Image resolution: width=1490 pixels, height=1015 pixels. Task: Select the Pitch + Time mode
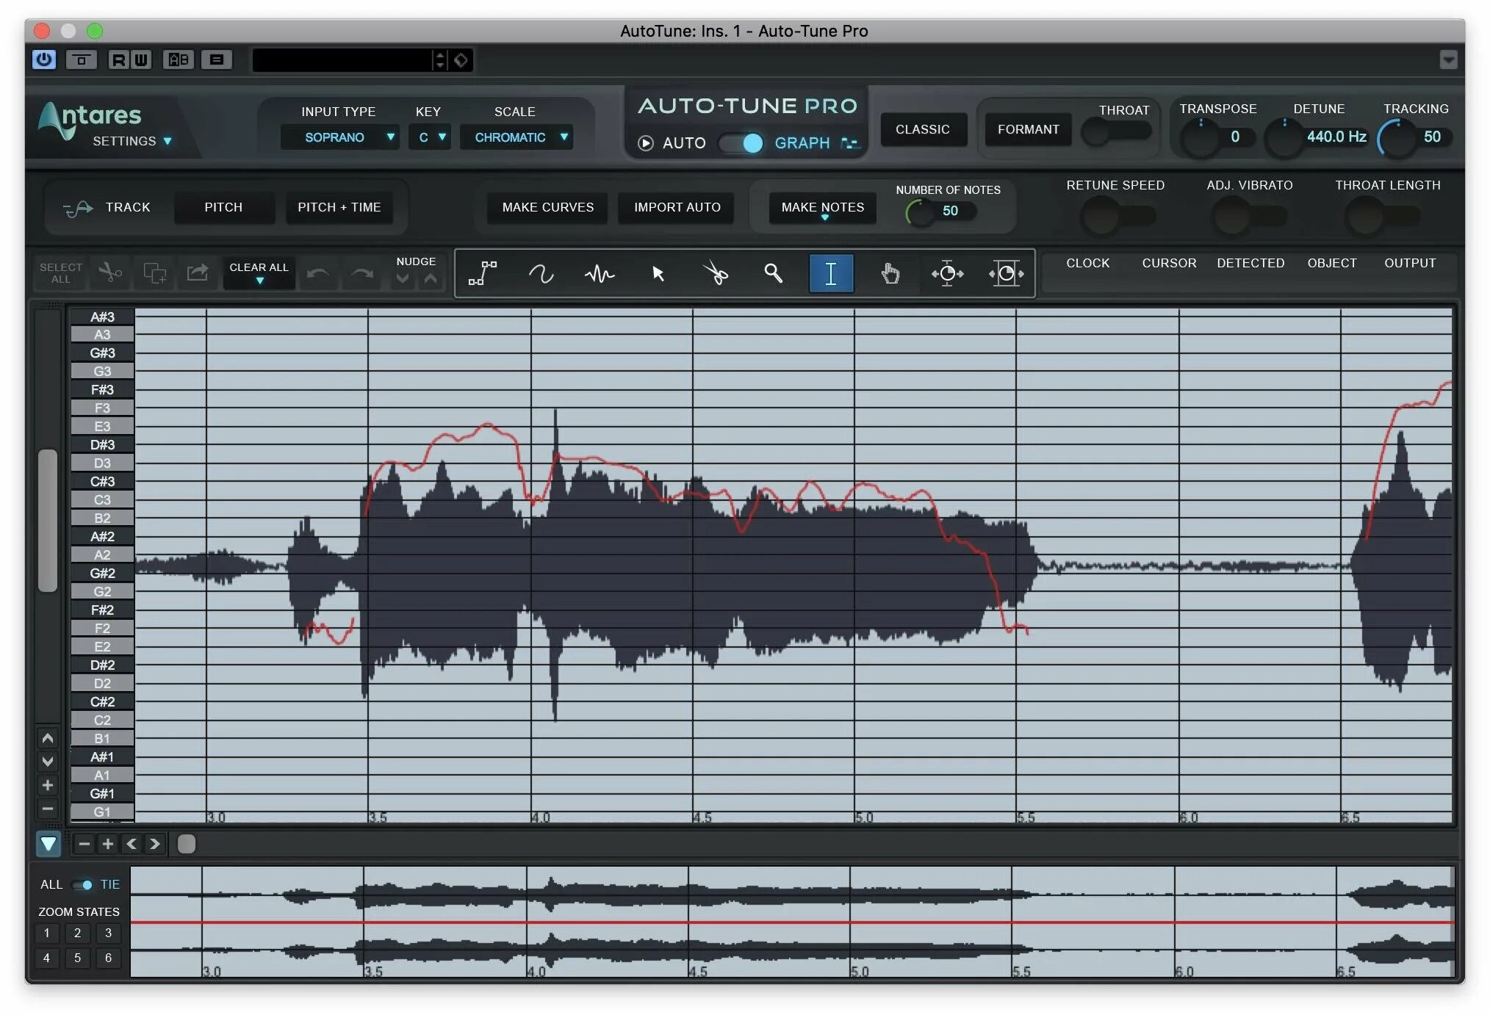click(x=339, y=207)
